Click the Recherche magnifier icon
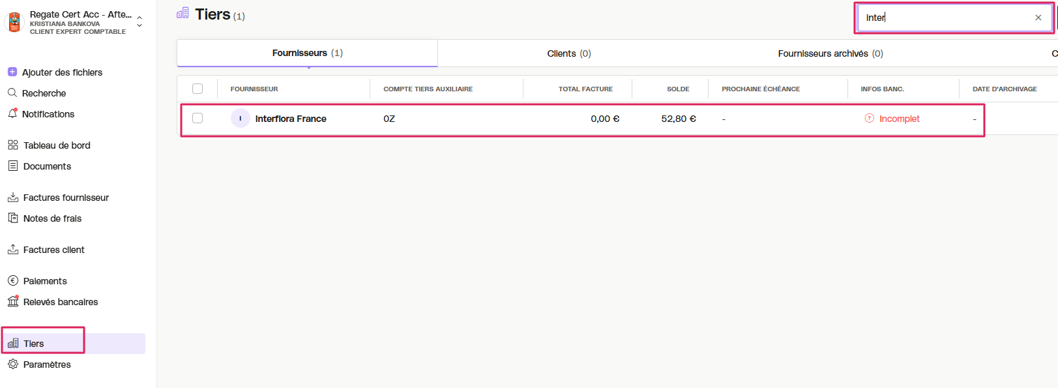The height and width of the screenshot is (388, 1058). tap(12, 93)
